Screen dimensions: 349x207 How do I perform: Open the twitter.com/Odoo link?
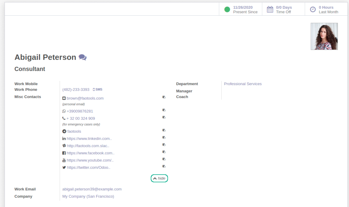88,168
